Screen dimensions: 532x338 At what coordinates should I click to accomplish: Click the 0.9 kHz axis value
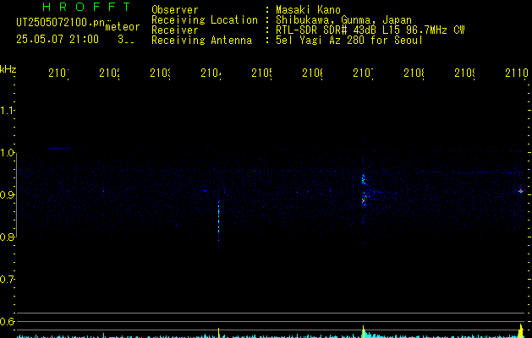pos(7,195)
